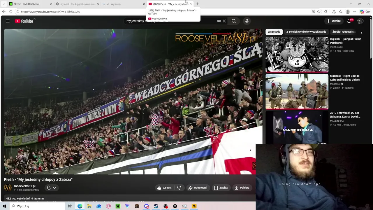Go back with the browser back arrow
The width and height of the screenshot is (373, 210).
coord(4,12)
